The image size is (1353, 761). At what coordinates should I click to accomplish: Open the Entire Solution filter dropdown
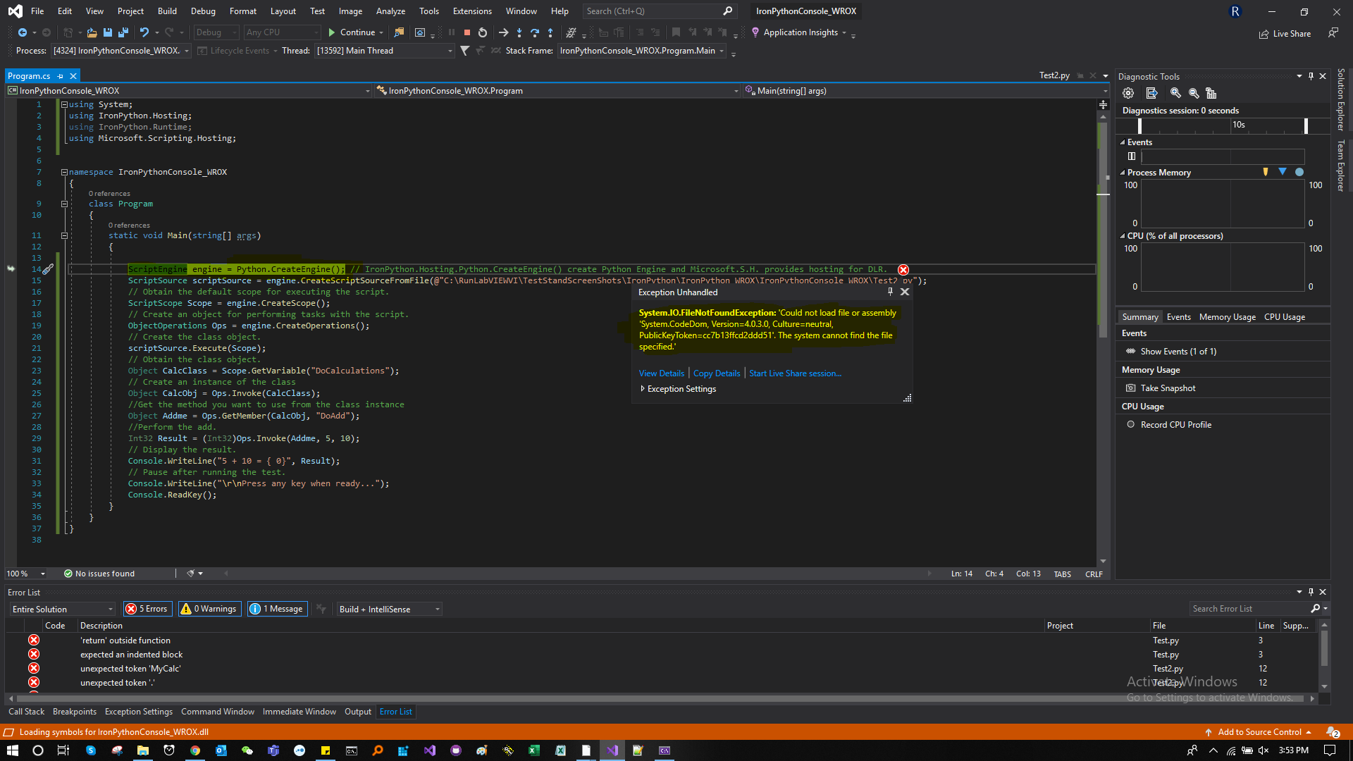[109, 608]
